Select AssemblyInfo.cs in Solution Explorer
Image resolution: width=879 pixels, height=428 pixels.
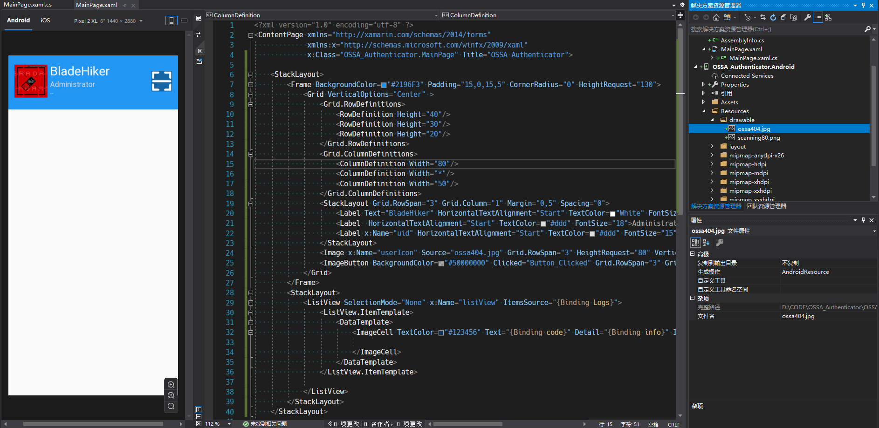[742, 40]
